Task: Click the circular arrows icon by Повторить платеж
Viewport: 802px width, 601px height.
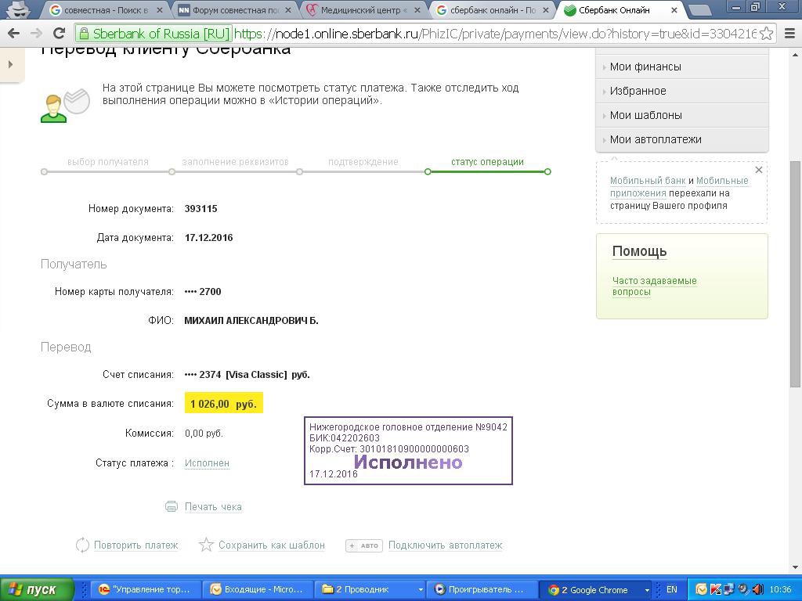Action: click(82, 545)
